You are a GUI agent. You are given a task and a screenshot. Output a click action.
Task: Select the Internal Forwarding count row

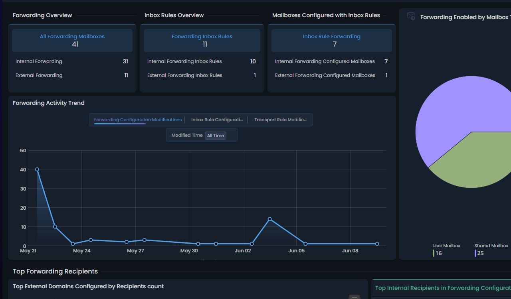[72, 61]
